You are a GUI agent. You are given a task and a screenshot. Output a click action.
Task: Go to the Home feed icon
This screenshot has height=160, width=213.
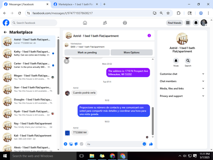pos(85,23)
